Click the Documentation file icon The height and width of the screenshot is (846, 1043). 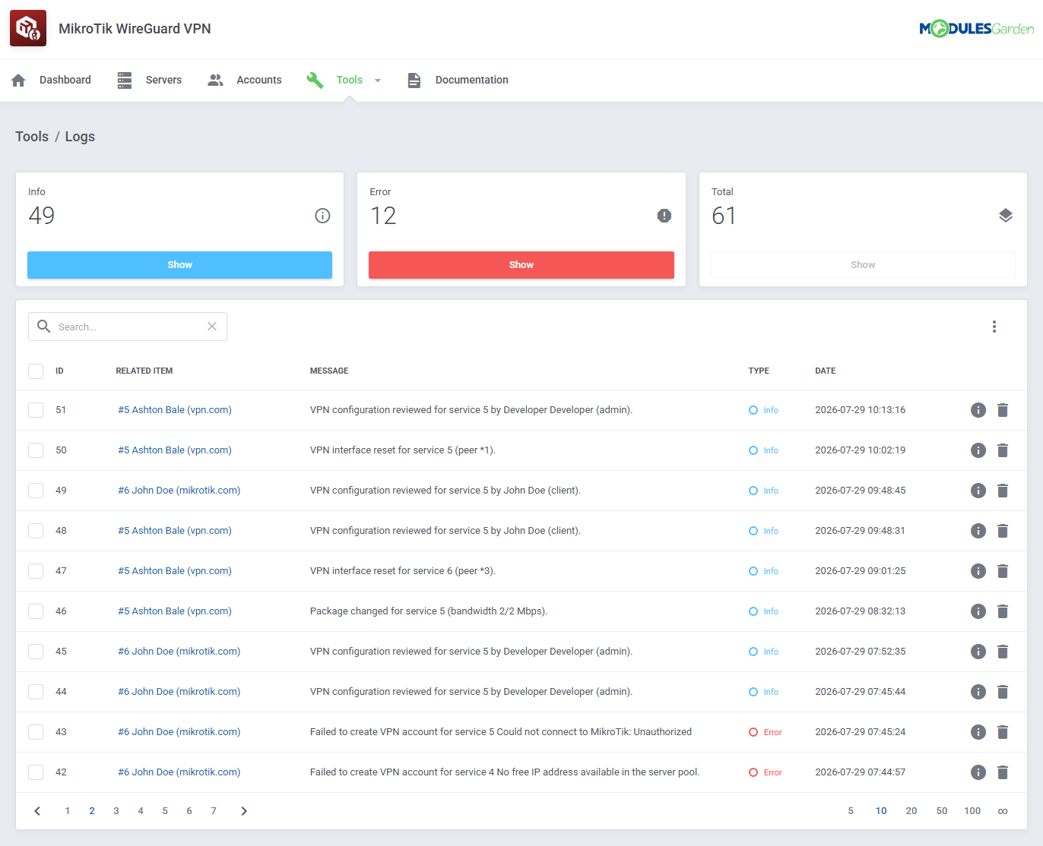point(414,80)
